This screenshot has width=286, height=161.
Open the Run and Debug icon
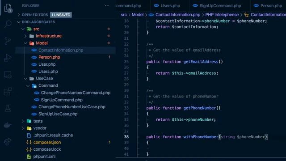point(8,58)
